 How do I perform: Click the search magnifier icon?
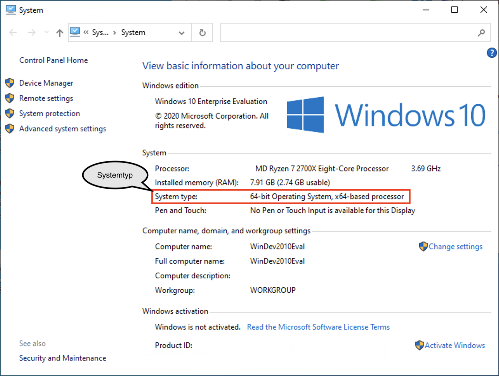[x=481, y=32]
